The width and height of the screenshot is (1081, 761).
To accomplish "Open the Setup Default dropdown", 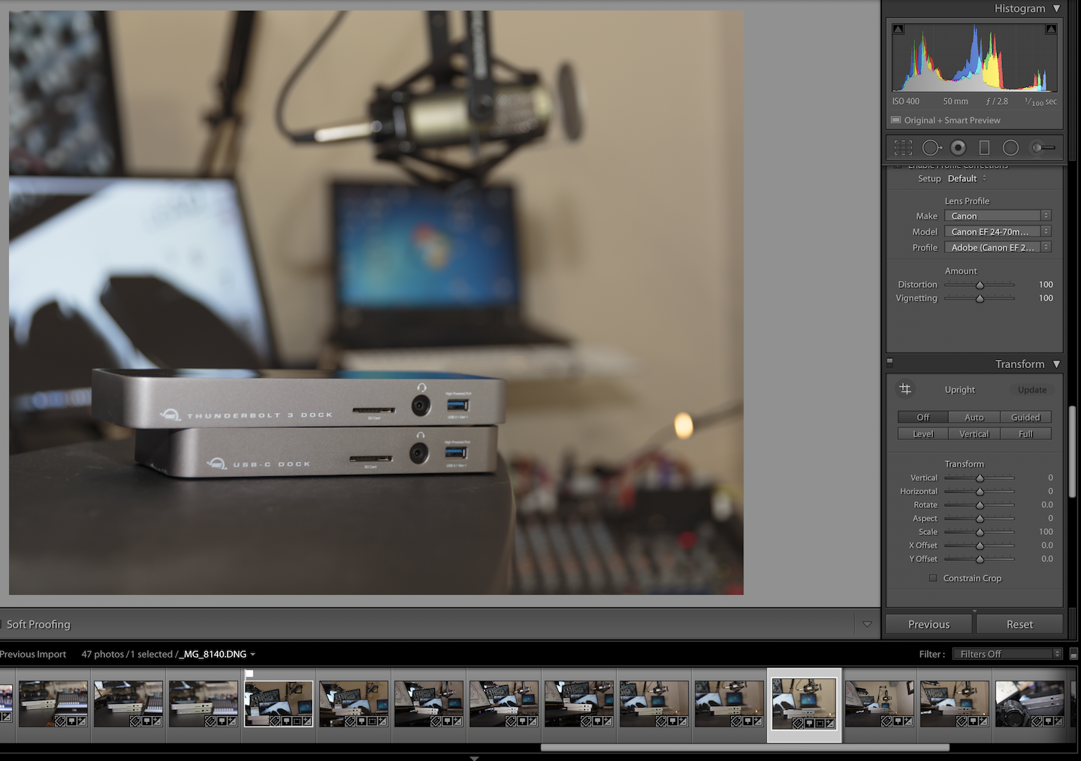I will (967, 179).
